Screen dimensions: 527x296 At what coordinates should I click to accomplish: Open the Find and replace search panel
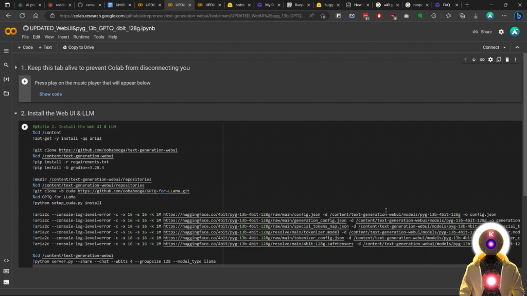point(6,65)
